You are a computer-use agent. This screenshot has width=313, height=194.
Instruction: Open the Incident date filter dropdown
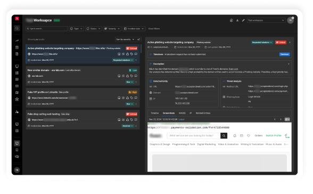pos(134,29)
